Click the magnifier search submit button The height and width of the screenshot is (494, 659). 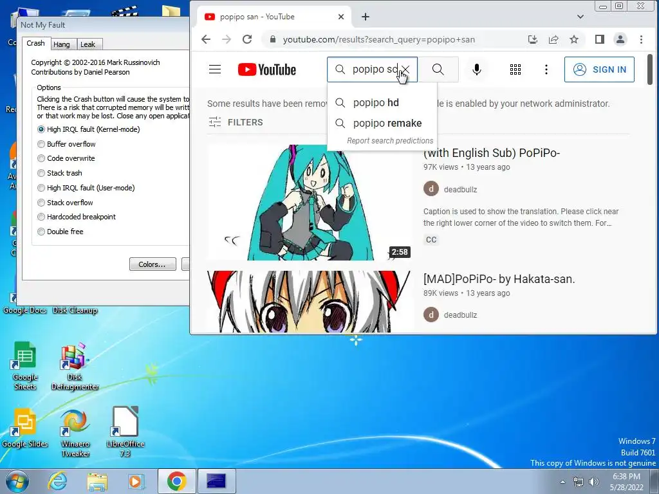(x=438, y=69)
